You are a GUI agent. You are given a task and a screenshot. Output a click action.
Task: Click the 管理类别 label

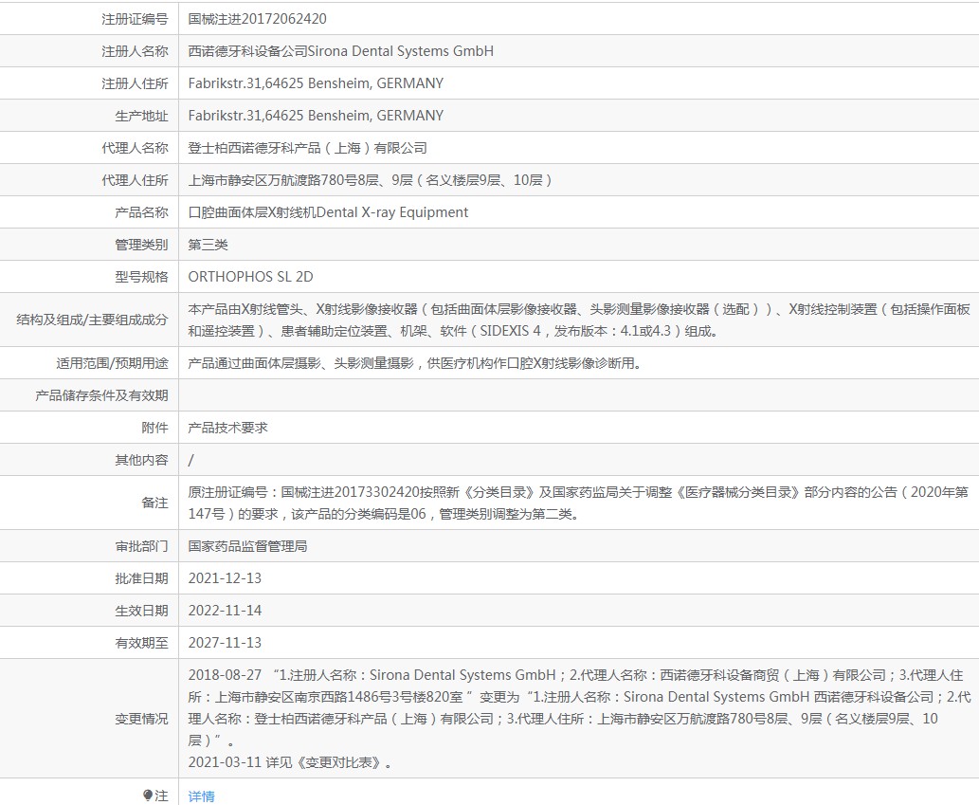pos(142,245)
